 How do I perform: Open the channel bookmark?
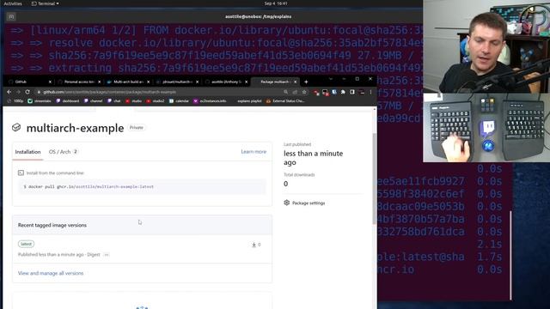pyautogui.click(x=93, y=101)
